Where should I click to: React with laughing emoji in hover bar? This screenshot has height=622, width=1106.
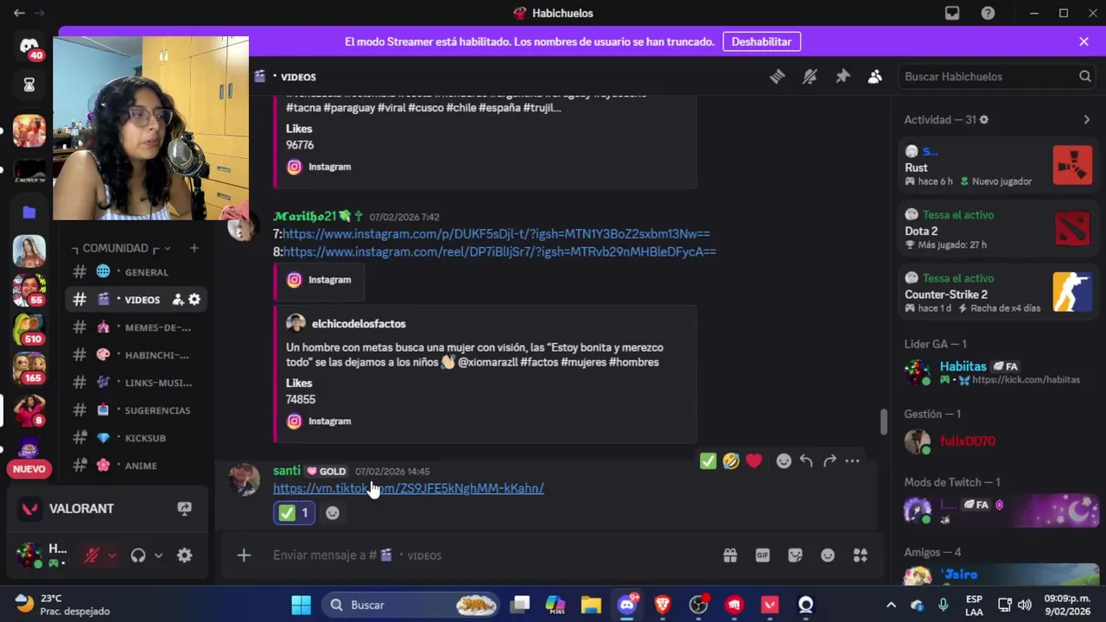coord(731,461)
